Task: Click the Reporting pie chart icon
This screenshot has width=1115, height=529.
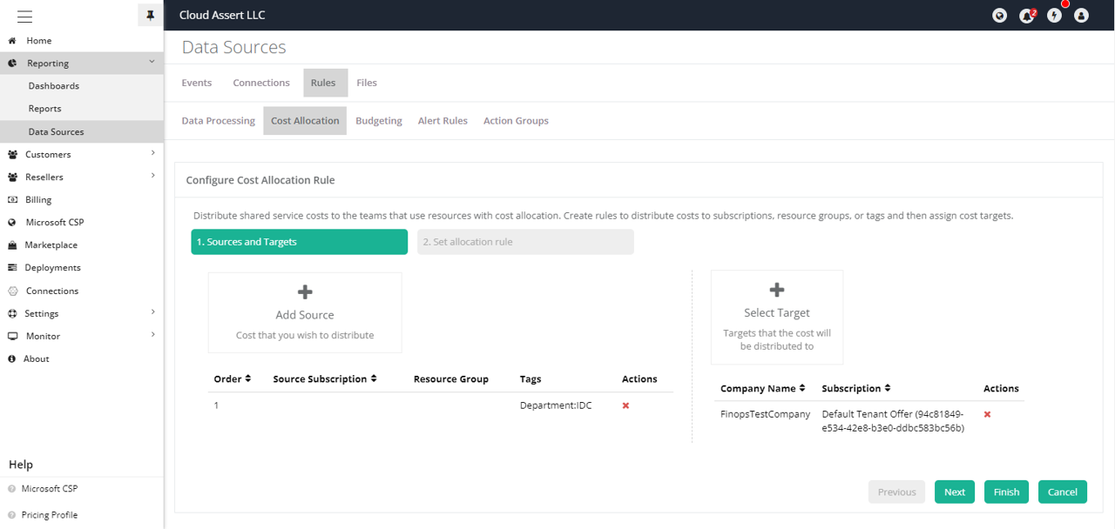Action: [x=12, y=64]
